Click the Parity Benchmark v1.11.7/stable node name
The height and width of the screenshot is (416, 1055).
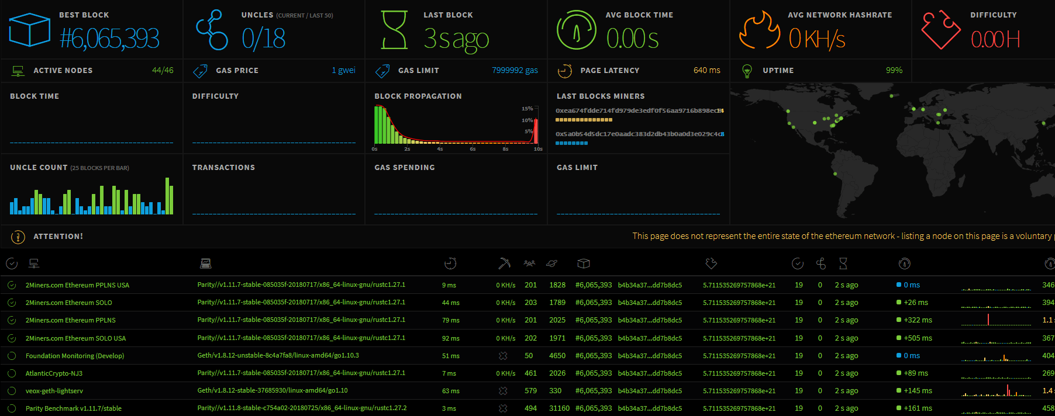pos(73,408)
